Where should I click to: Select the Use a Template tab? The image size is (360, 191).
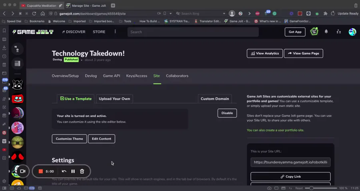coord(76,99)
